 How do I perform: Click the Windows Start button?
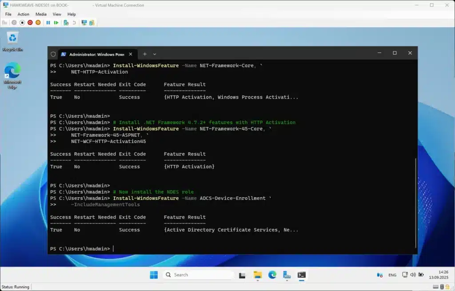[154, 275]
